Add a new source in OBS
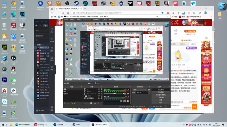Image resolution: width=227 pixels, height=127 pixels. coord(85,103)
